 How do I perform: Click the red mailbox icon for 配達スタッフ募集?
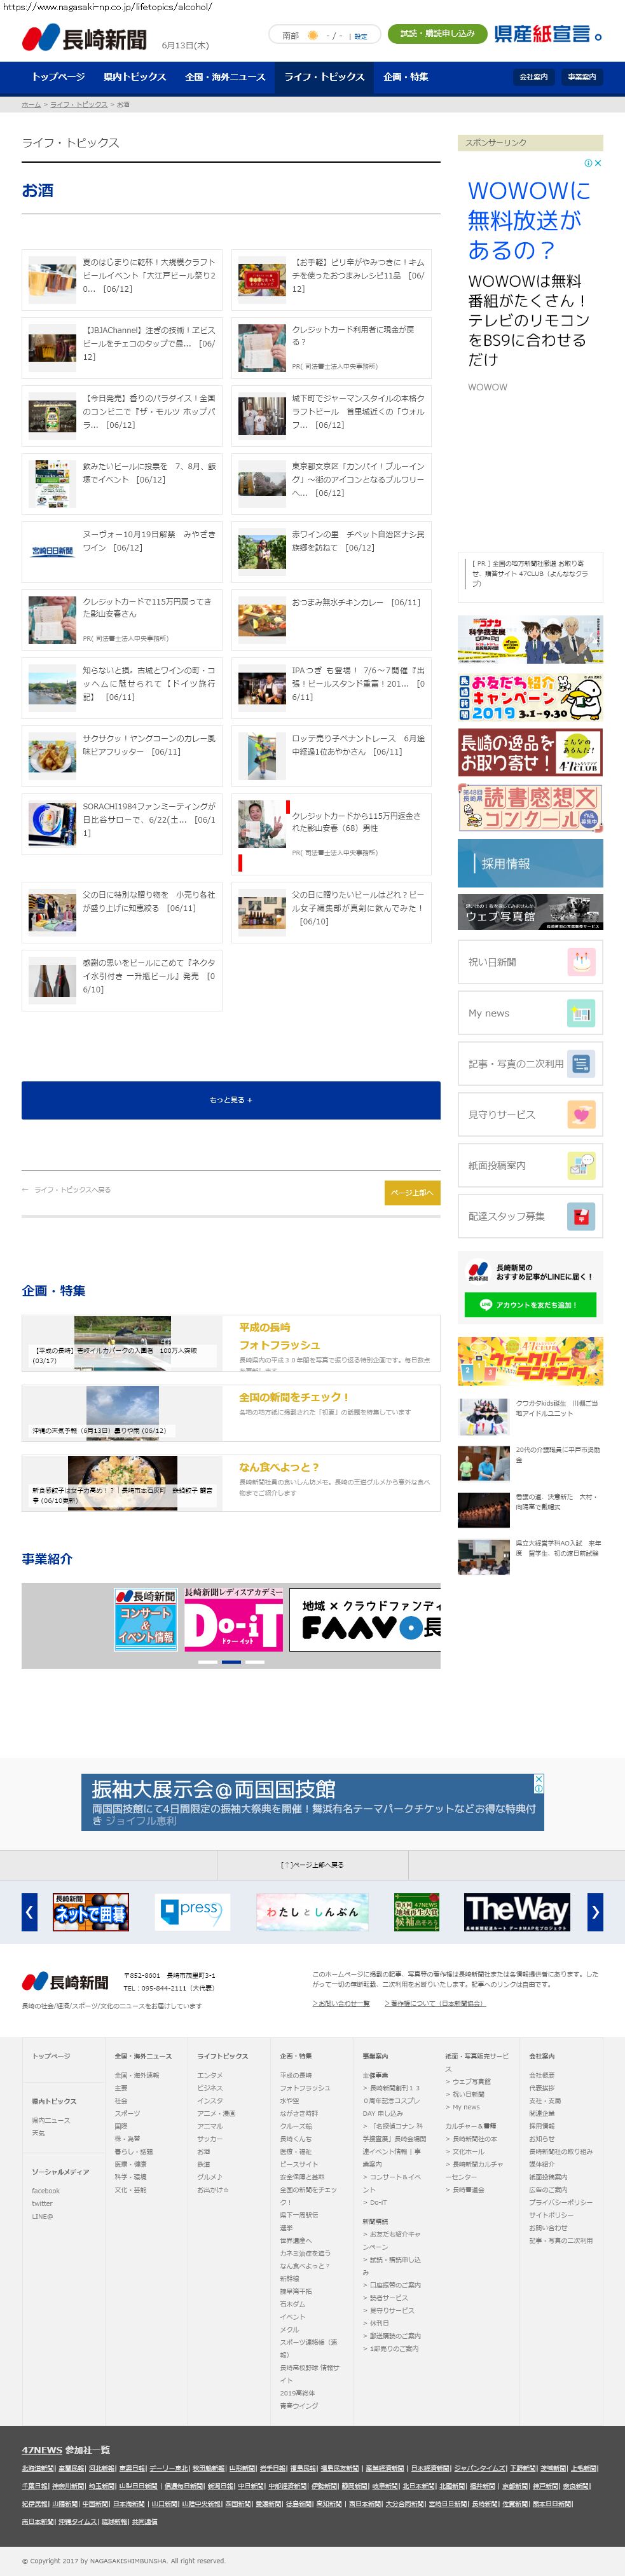pos(581,1216)
